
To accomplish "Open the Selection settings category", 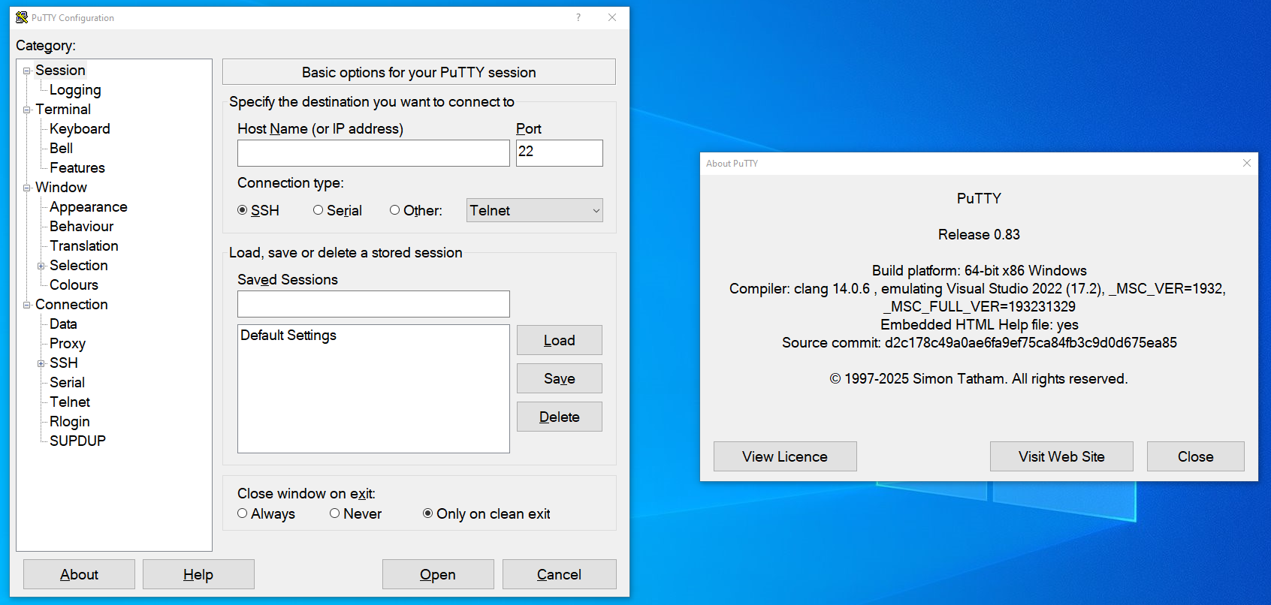I will (79, 266).
